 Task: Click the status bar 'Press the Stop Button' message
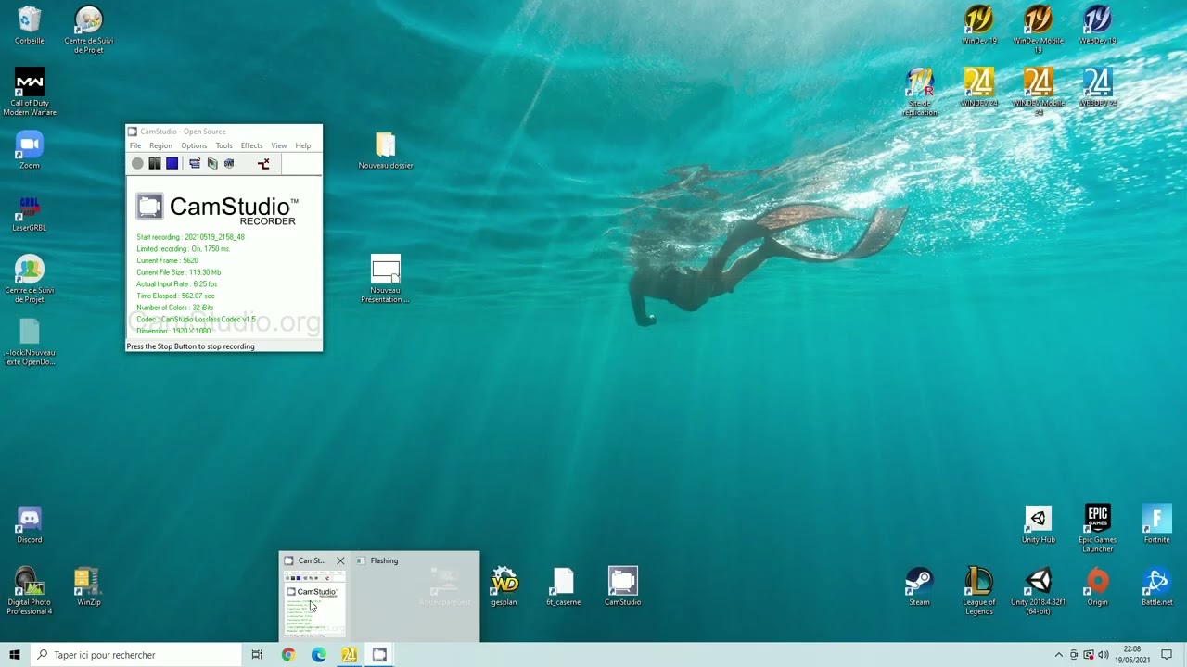click(x=190, y=346)
